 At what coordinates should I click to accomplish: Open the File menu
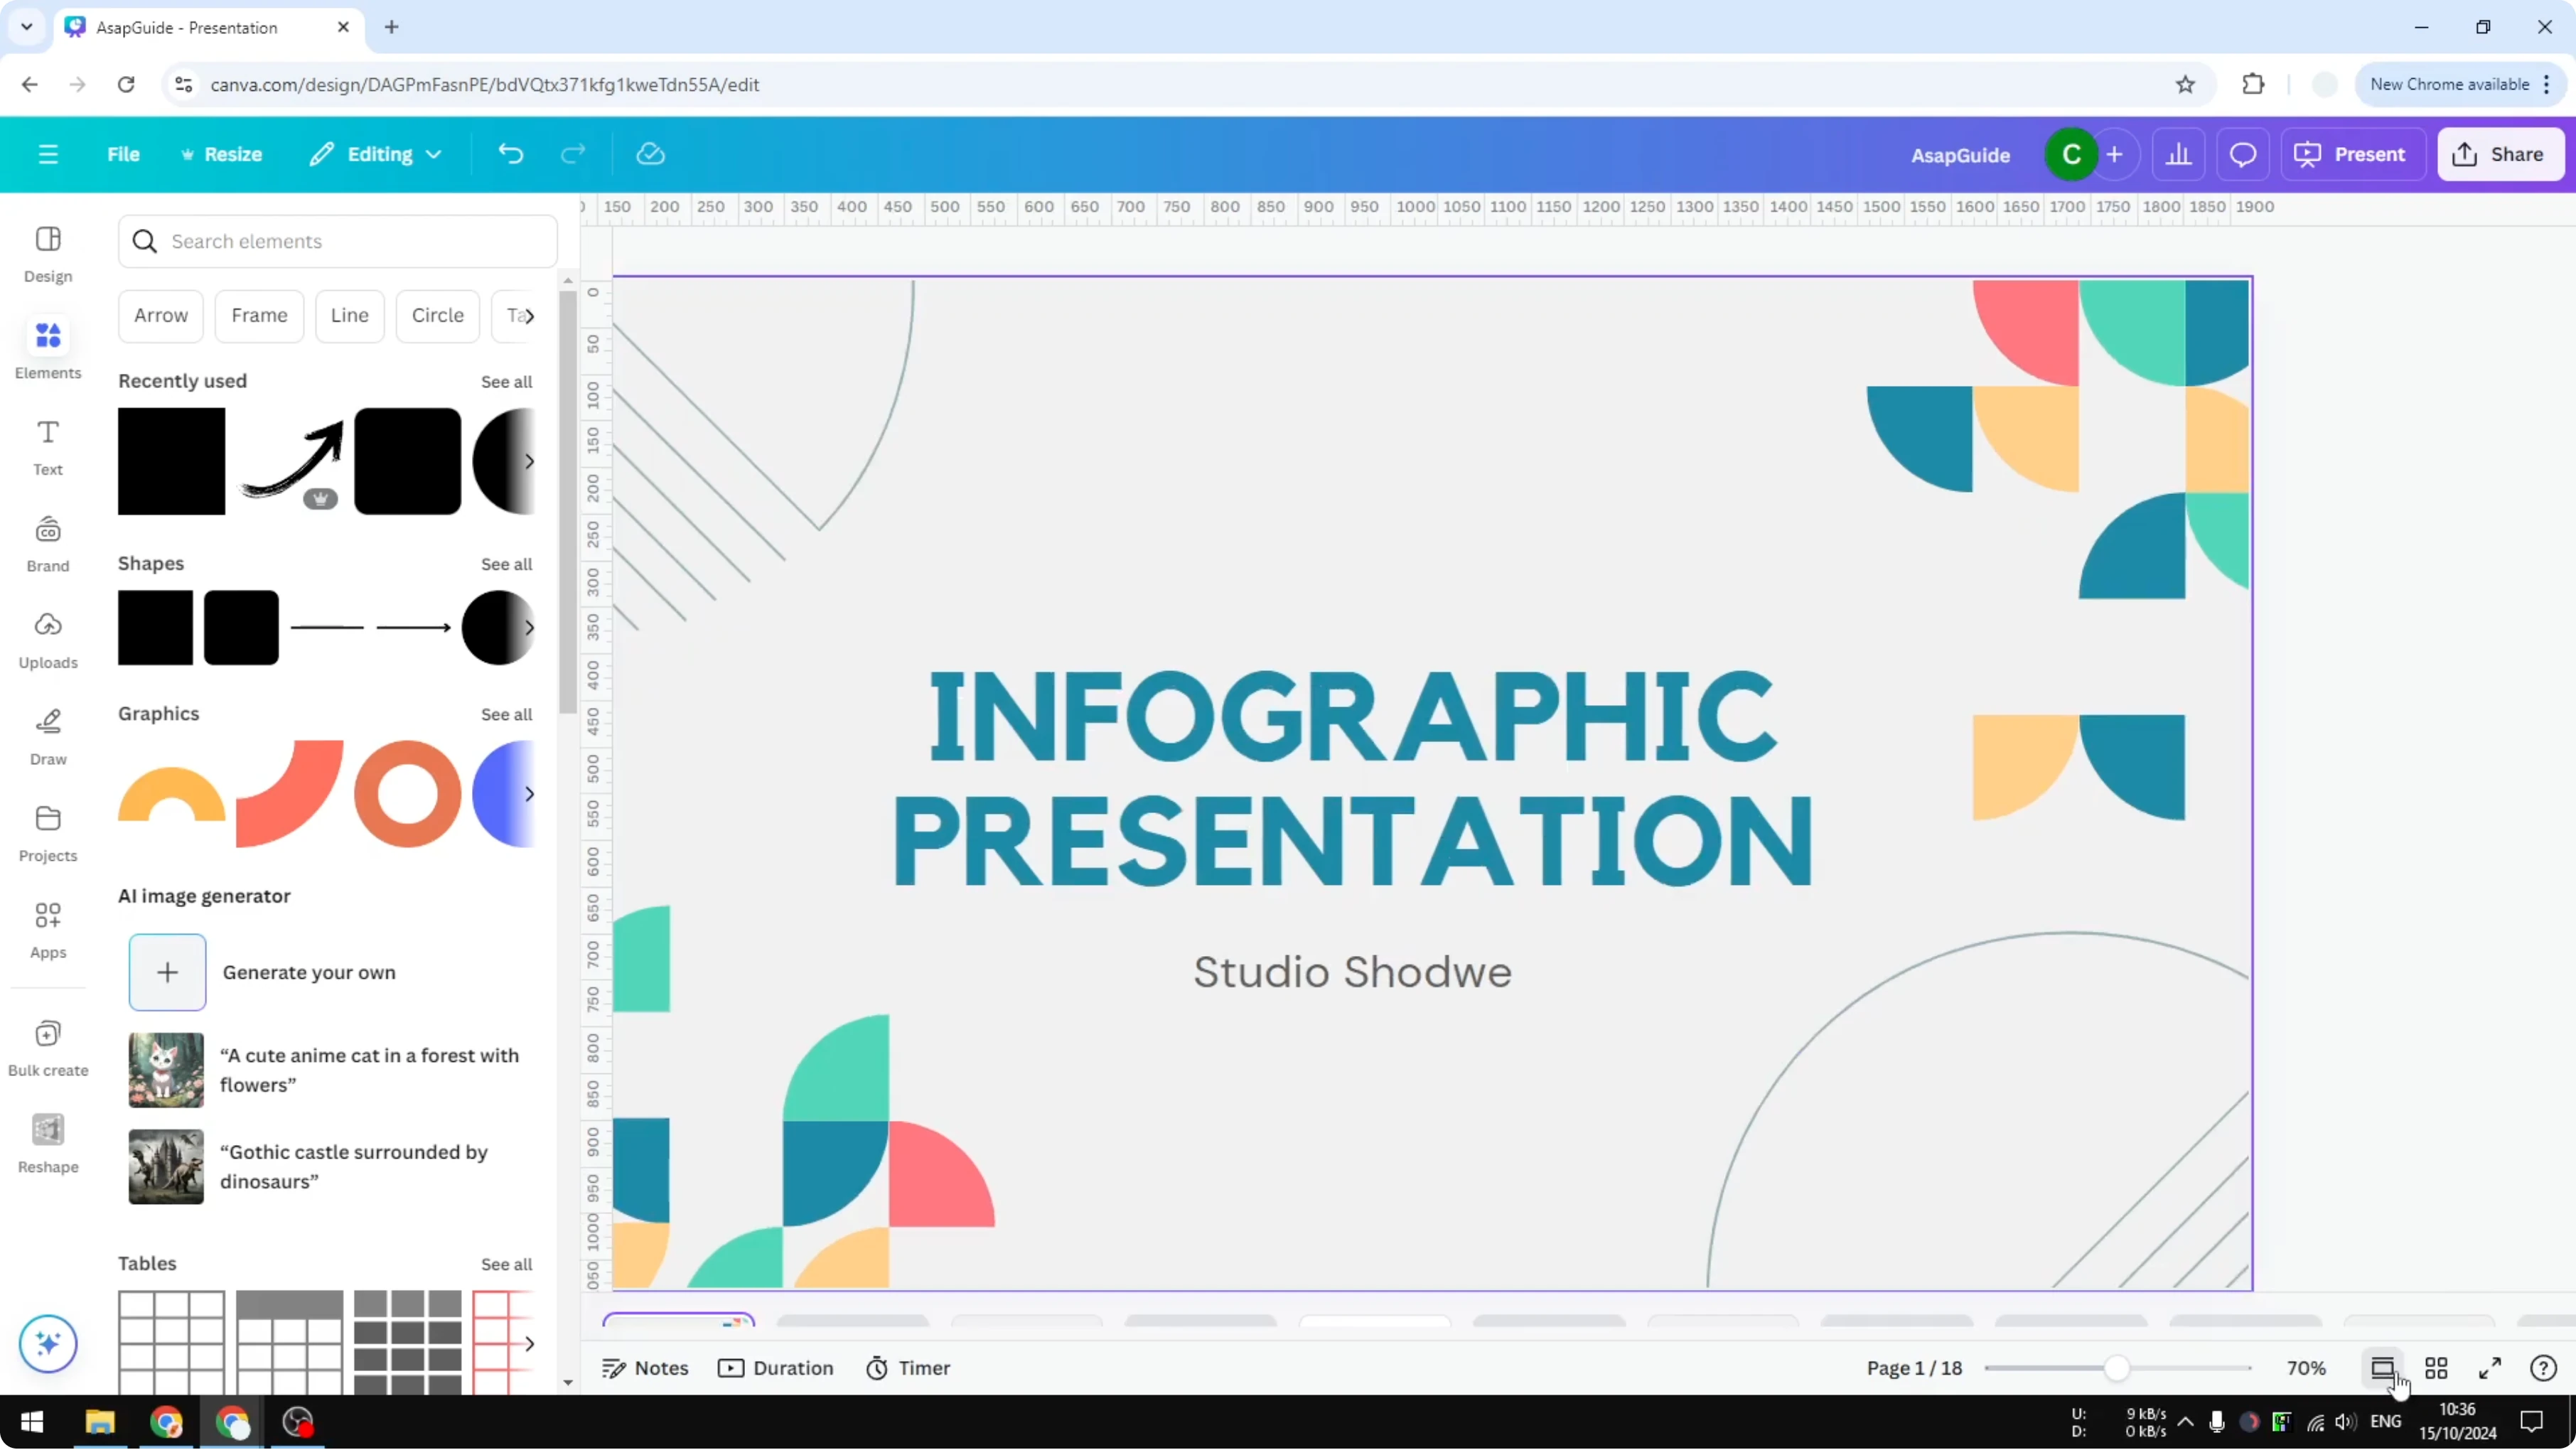click(124, 154)
